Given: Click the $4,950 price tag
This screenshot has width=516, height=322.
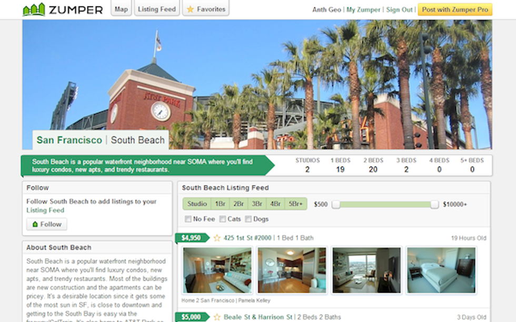Looking at the screenshot, I should [191, 238].
